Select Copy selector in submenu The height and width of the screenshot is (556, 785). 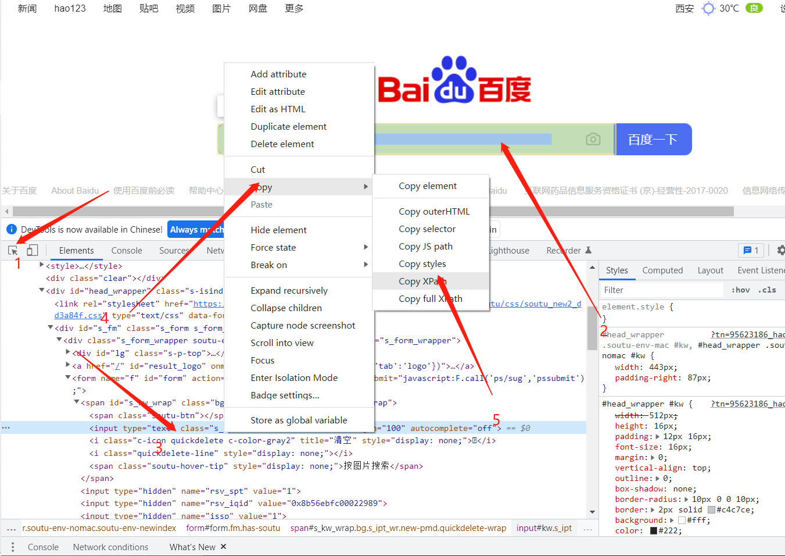point(431,229)
